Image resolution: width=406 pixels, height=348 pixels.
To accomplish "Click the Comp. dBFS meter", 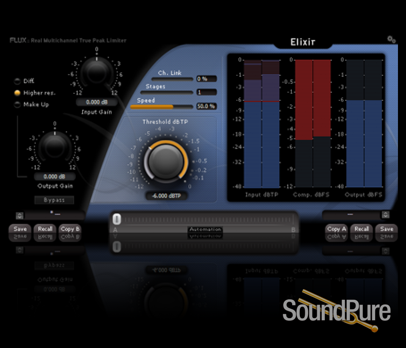I will (313, 123).
